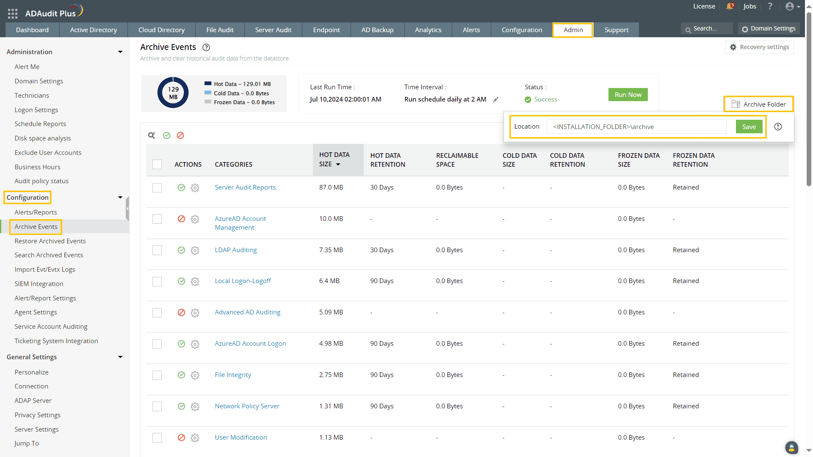Click the apps grid launcher icon

pyautogui.click(x=13, y=14)
